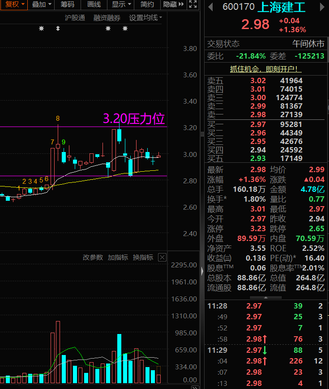Click the 内盘 value 70.59万

310,238
